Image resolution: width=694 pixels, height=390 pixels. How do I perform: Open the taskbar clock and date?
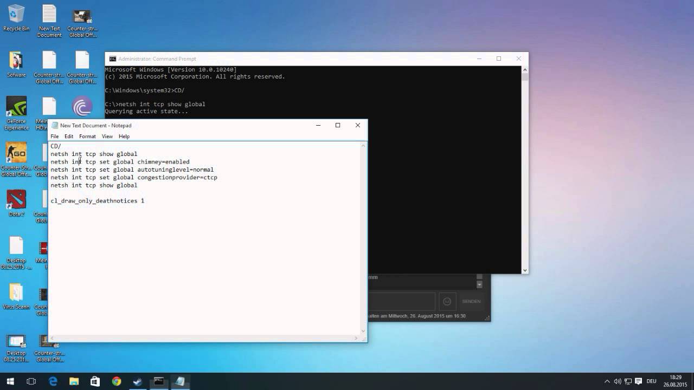coord(675,381)
